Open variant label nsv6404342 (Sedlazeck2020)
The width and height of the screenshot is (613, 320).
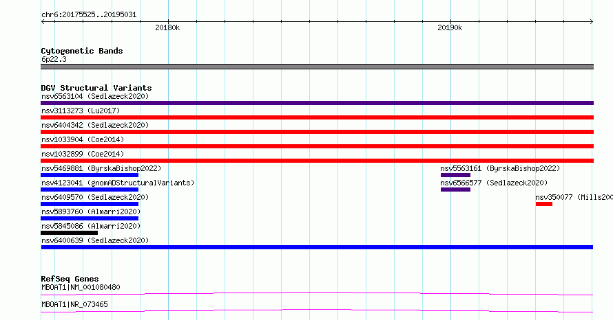click(x=95, y=125)
